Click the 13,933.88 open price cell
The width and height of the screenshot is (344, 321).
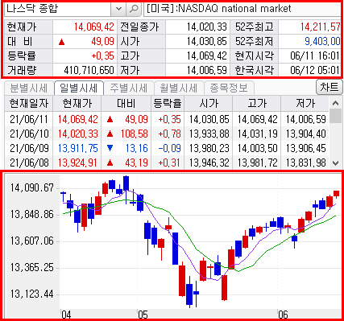pyautogui.click(x=209, y=134)
